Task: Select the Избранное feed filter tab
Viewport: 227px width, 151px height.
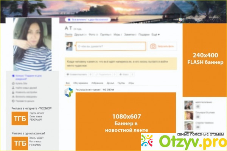Action: 98,82
